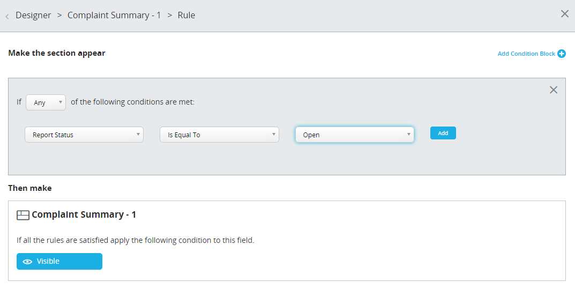The width and height of the screenshot is (575, 289).
Task: Go to the Designer breadcrumb
Action: click(33, 16)
